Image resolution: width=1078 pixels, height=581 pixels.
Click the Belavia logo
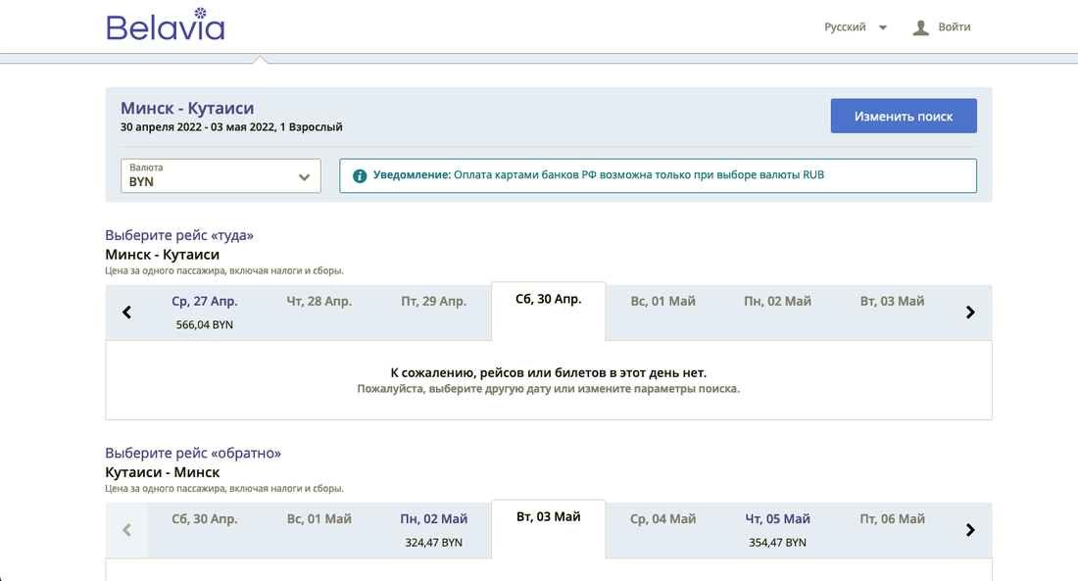[x=166, y=25]
